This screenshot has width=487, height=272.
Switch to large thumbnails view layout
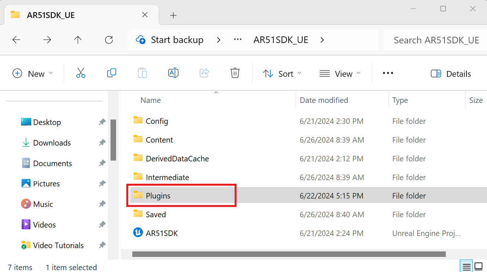tap(478, 266)
